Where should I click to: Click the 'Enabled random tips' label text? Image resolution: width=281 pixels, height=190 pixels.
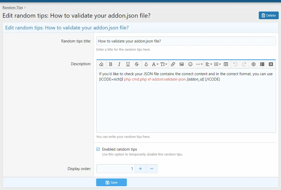point(119,149)
